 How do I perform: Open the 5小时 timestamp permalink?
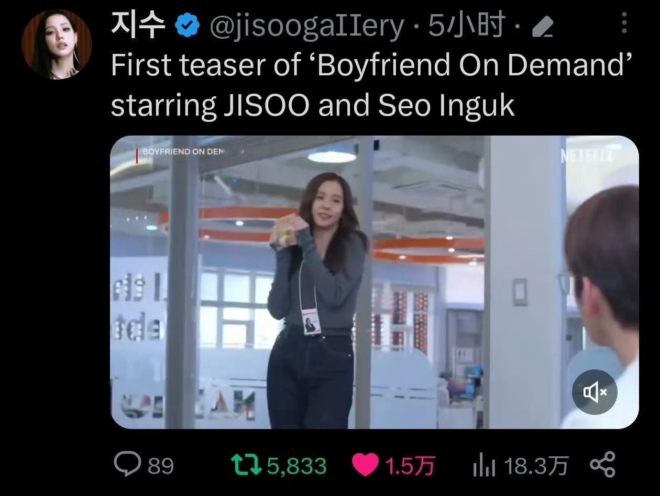(x=466, y=25)
